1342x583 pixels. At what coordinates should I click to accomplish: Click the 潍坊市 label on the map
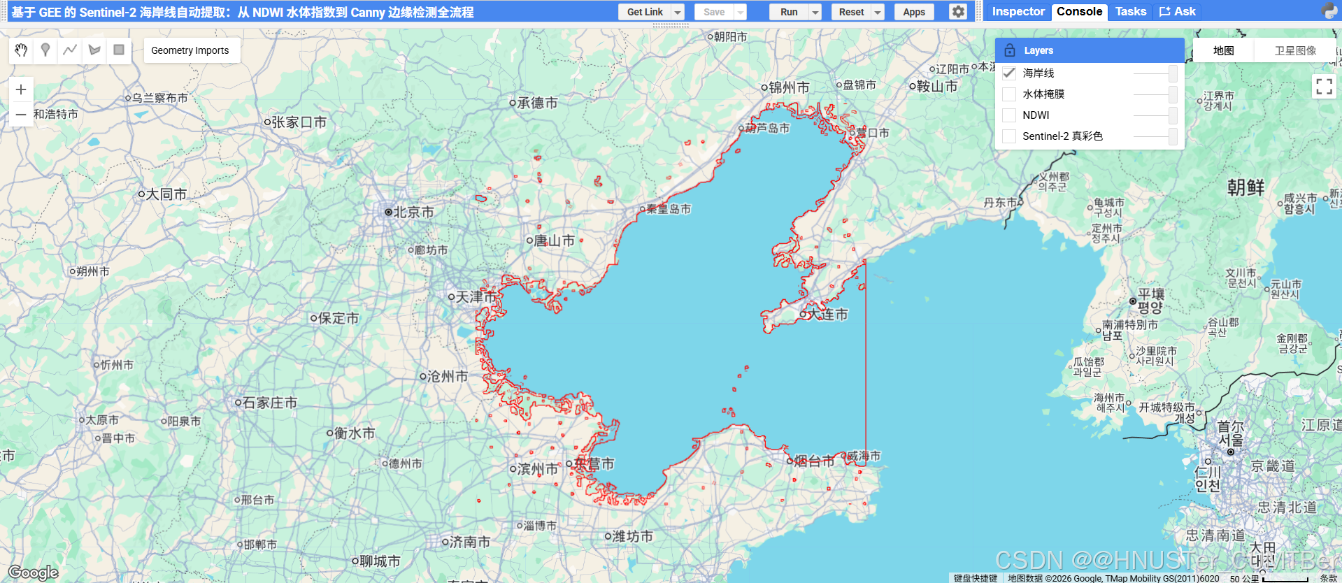click(x=632, y=536)
